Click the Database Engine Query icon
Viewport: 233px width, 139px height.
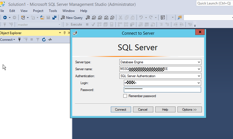[88, 17]
